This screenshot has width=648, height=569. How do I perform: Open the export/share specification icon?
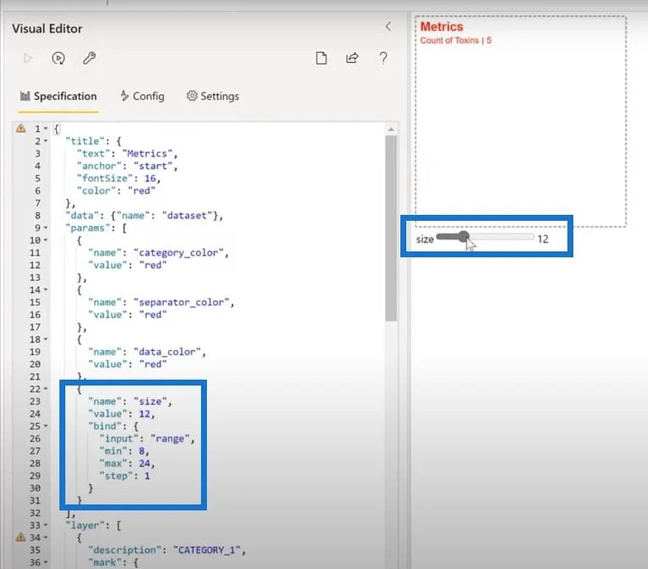tap(352, 58)
